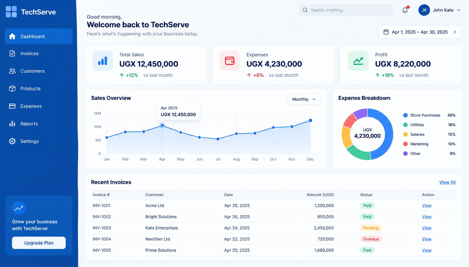The width and height of the screenshot is (469, 267).
Task: Open Expenses from the sidebar
Action: [x=39, y=106]
